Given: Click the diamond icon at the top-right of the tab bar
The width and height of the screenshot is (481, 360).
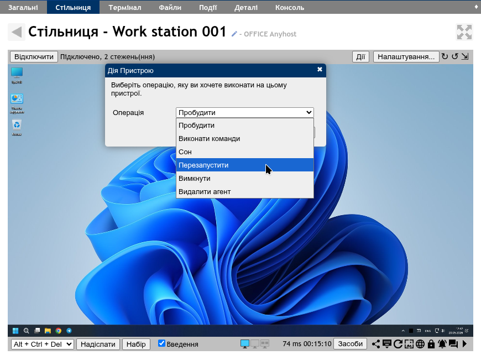Looking at the screenshot, I should point(476,7).
